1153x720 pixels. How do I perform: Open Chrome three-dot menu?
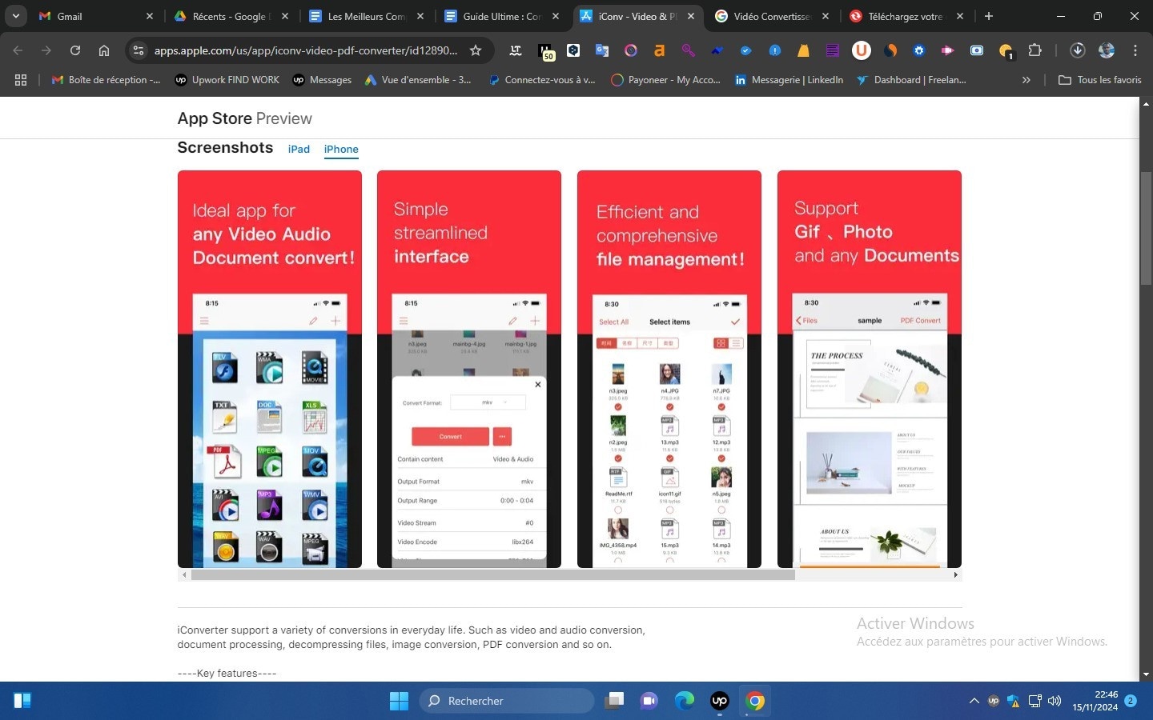pos(1135,50)
